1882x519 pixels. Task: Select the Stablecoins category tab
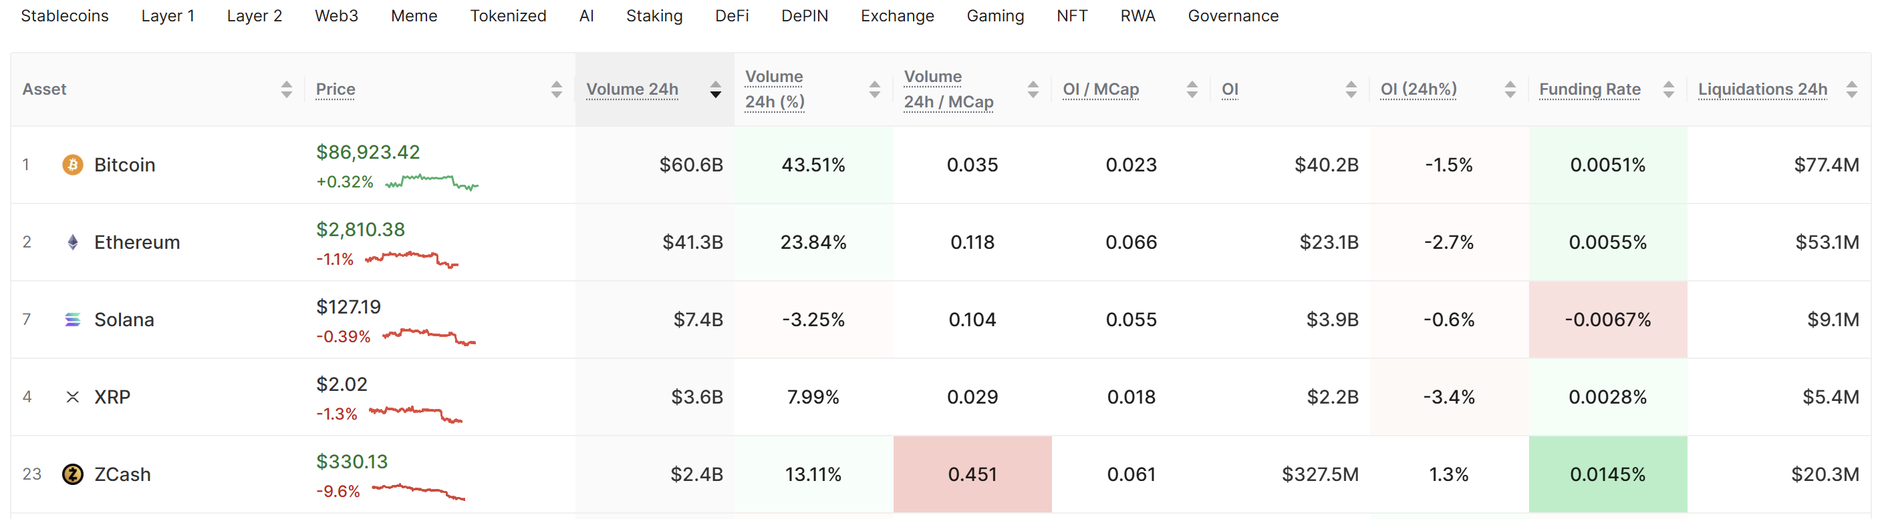pos(64,16)
